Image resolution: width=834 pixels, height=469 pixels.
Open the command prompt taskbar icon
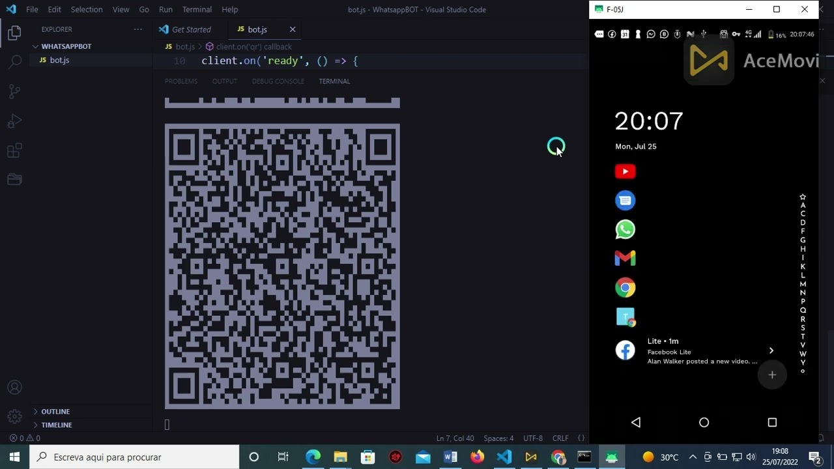(x=584, y=457)
